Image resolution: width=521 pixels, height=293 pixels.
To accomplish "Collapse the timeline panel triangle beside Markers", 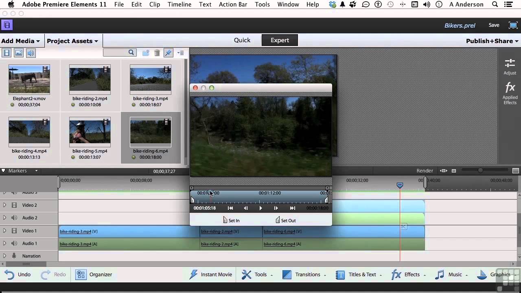I will (x=3, y=171).
